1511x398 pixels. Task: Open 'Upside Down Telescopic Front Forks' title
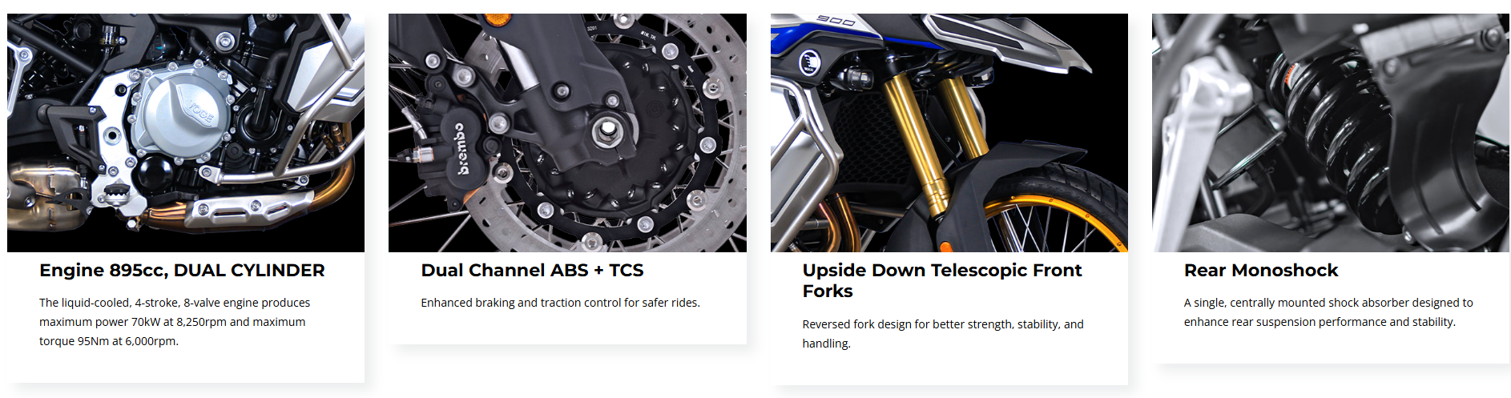click(942, 281)
